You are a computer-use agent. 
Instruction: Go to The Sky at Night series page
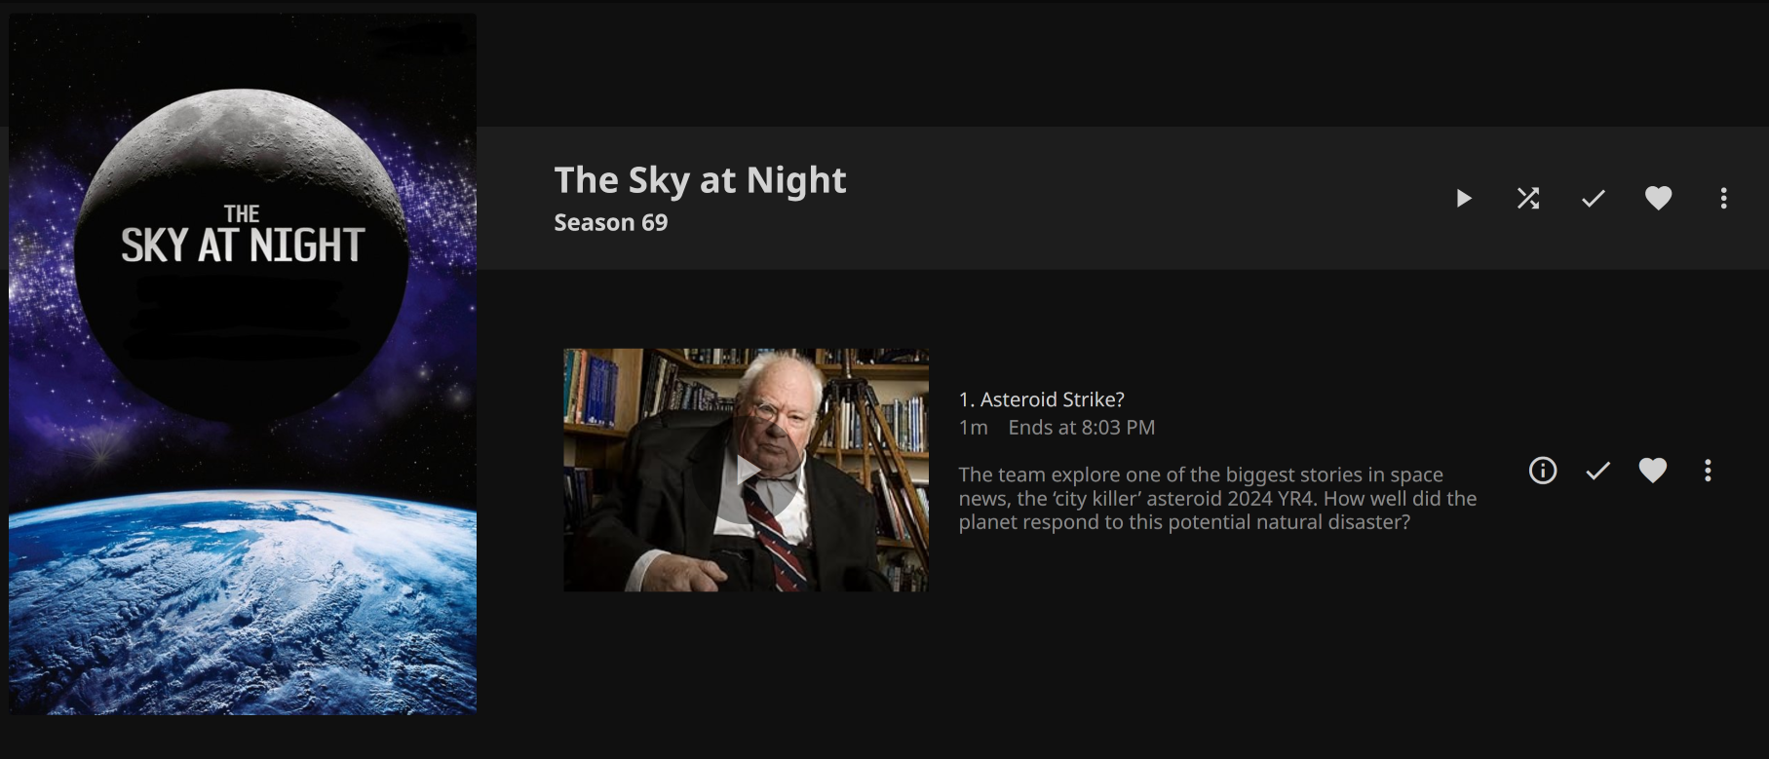(x=700, y=180)
